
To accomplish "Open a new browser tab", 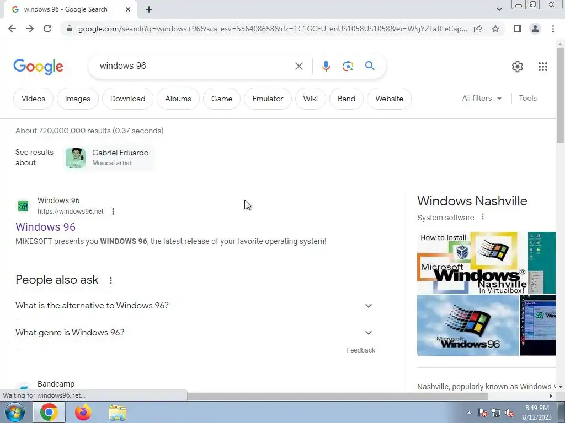I will coord(149,10).
